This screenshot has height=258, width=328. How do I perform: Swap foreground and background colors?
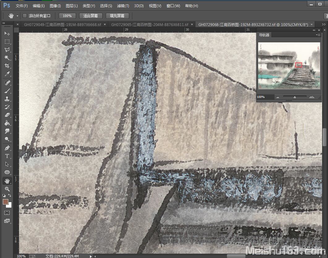click(10, 195)
